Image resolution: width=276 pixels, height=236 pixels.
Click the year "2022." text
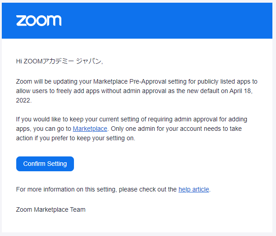point(23,100)
